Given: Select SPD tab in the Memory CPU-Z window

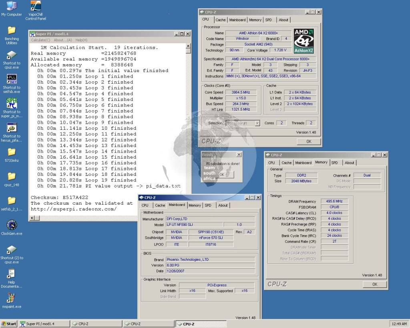Looking at the screenshot, I should [335, 163].
